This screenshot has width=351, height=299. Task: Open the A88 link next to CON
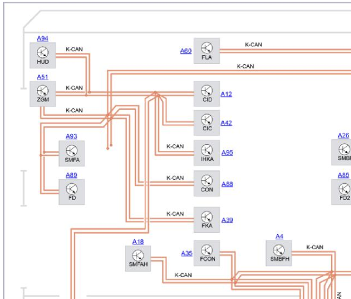click(x=227, y=184)
